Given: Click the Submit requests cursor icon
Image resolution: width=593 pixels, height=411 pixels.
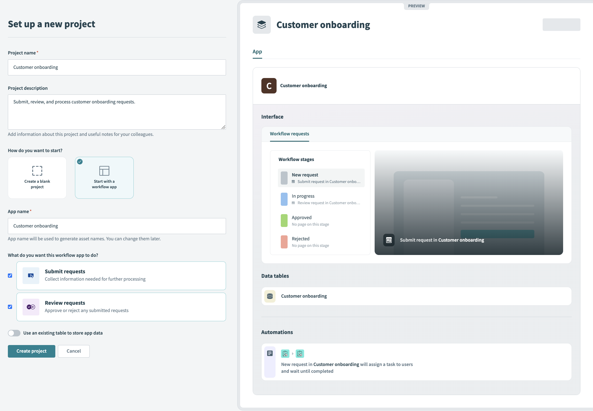Looking at the screenshot, I should pos(31,276).
